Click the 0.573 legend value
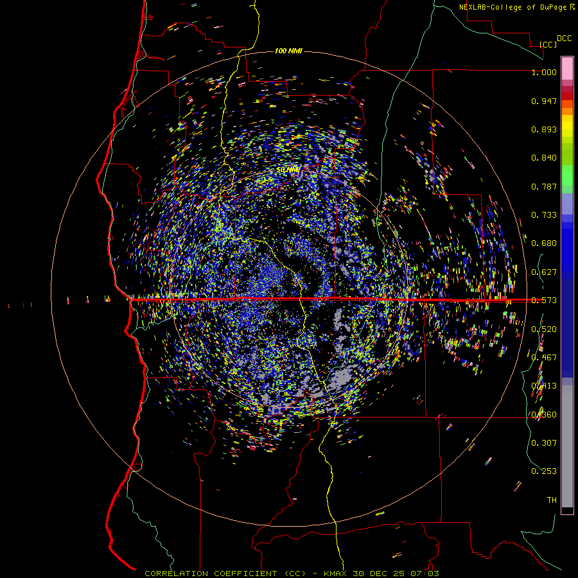The width and height of the screenshot is (578, 578). click(544, 301)
